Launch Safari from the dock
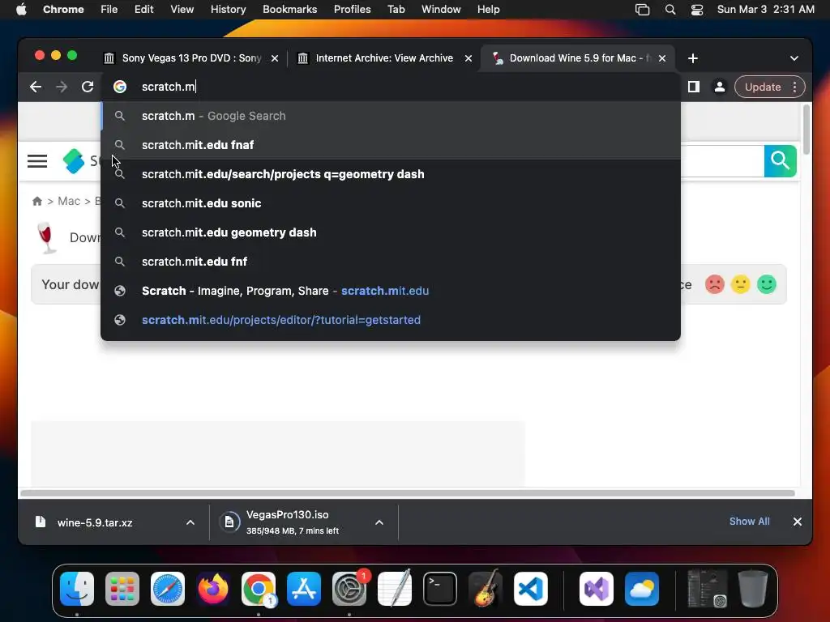This screenshot has height=622, width=830. (168, 589)
